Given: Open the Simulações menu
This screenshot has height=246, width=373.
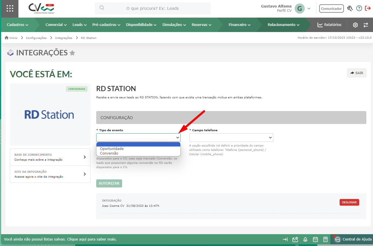Looking at the screenshot, I should [x=174, y=25].
